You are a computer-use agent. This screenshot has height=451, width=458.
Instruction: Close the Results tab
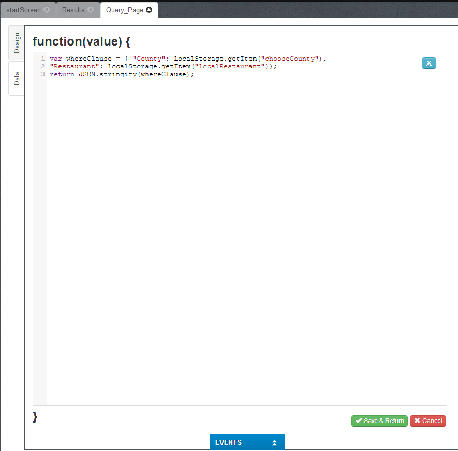(91, 10)
